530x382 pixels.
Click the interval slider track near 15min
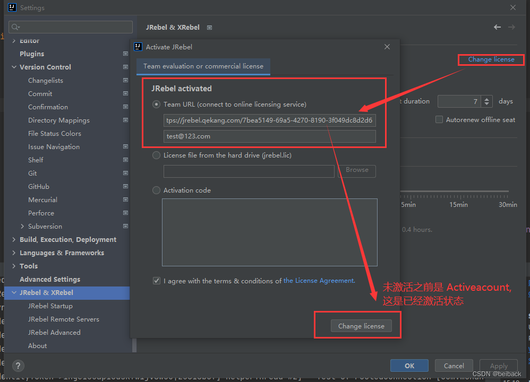click(458, 192)
